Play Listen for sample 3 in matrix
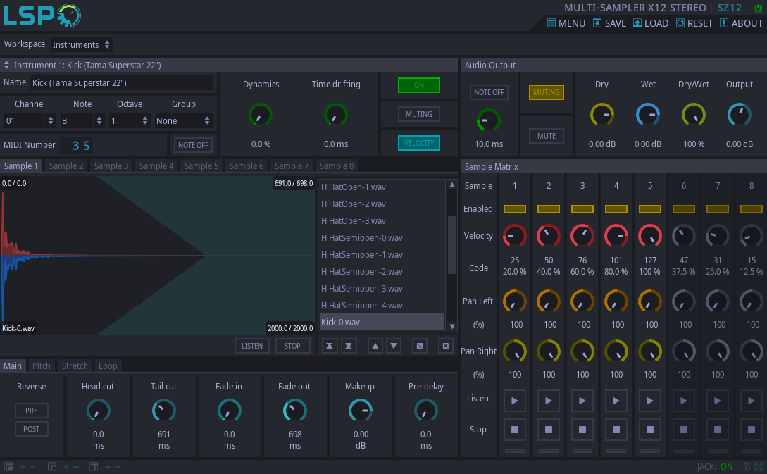Viewport: 767px width, 474px height. pos(582,401)
